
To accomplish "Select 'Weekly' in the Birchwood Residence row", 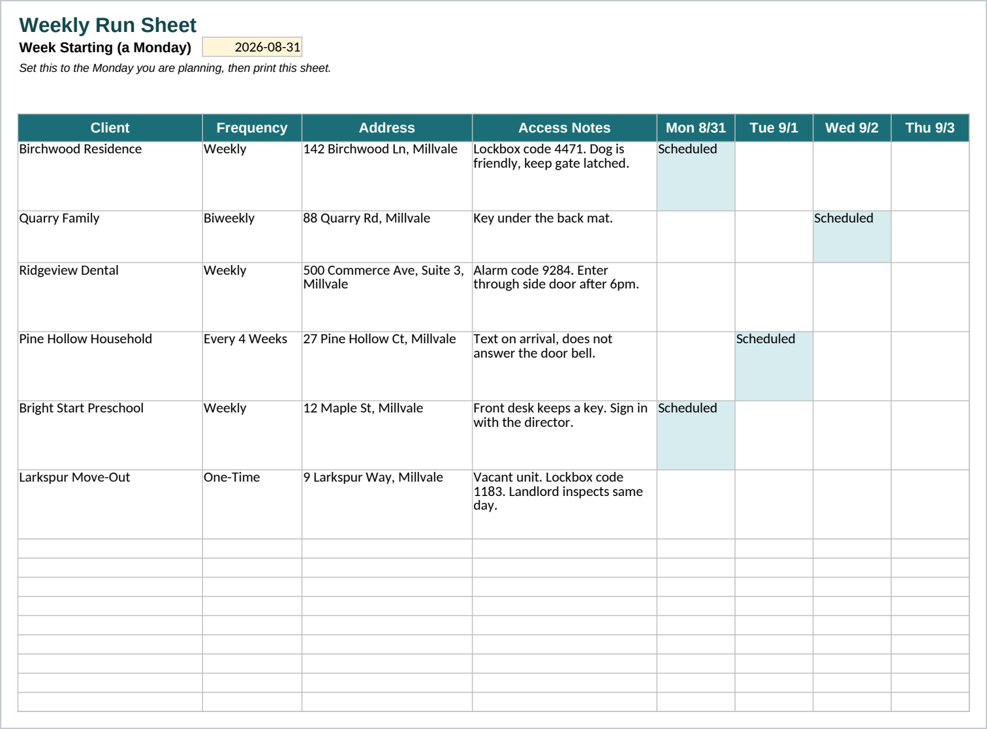I will pos(252,176).
